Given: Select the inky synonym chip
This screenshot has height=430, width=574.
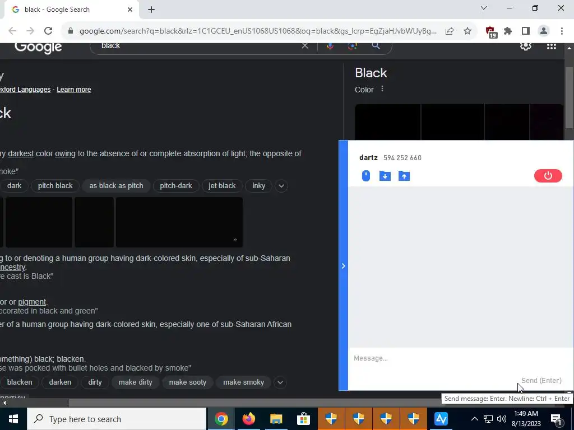Looking at the screenshot, I should coord(258,186).
